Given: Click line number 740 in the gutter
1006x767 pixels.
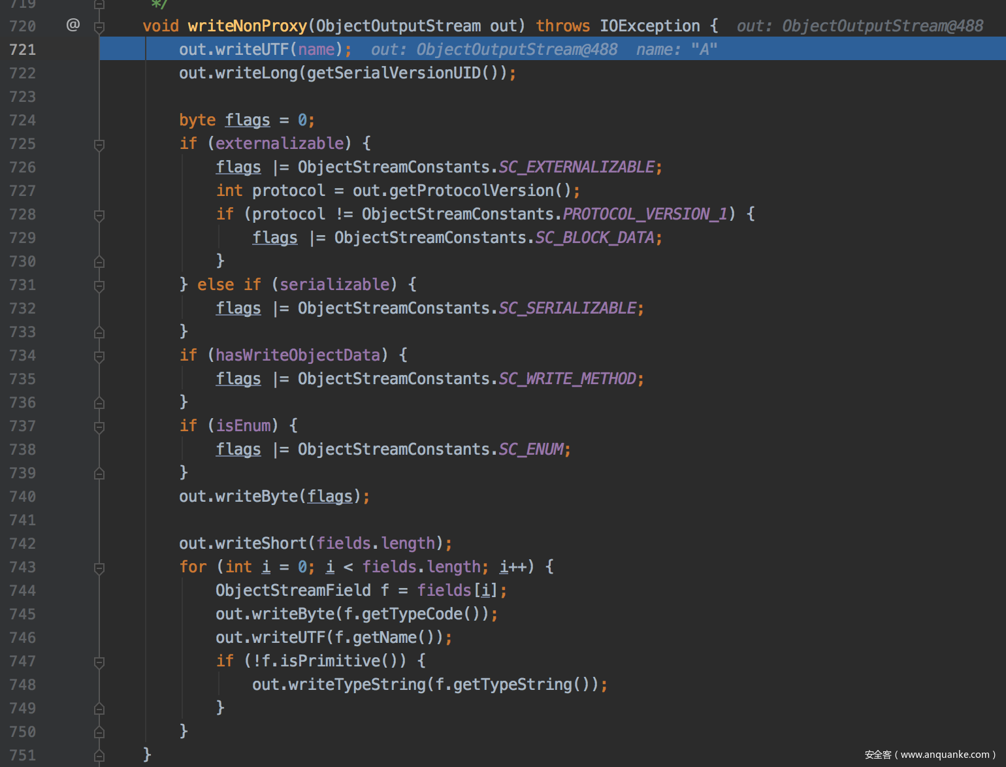Looking at the screenshot, I should coord(23,497).
